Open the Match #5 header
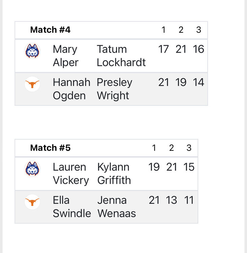Image resolution: width=247 pixels, height=253 pixels. 50,148
